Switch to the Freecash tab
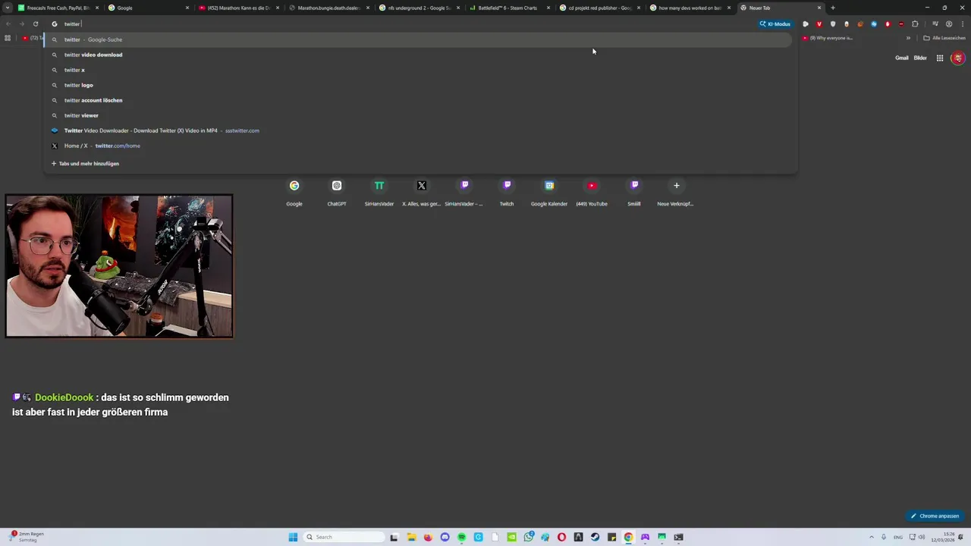This screenshot has width=971, height=546. point(57,8)
